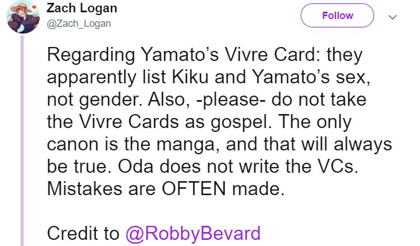
Task: Expand the tweet options chevron
Action: point(392,17)
